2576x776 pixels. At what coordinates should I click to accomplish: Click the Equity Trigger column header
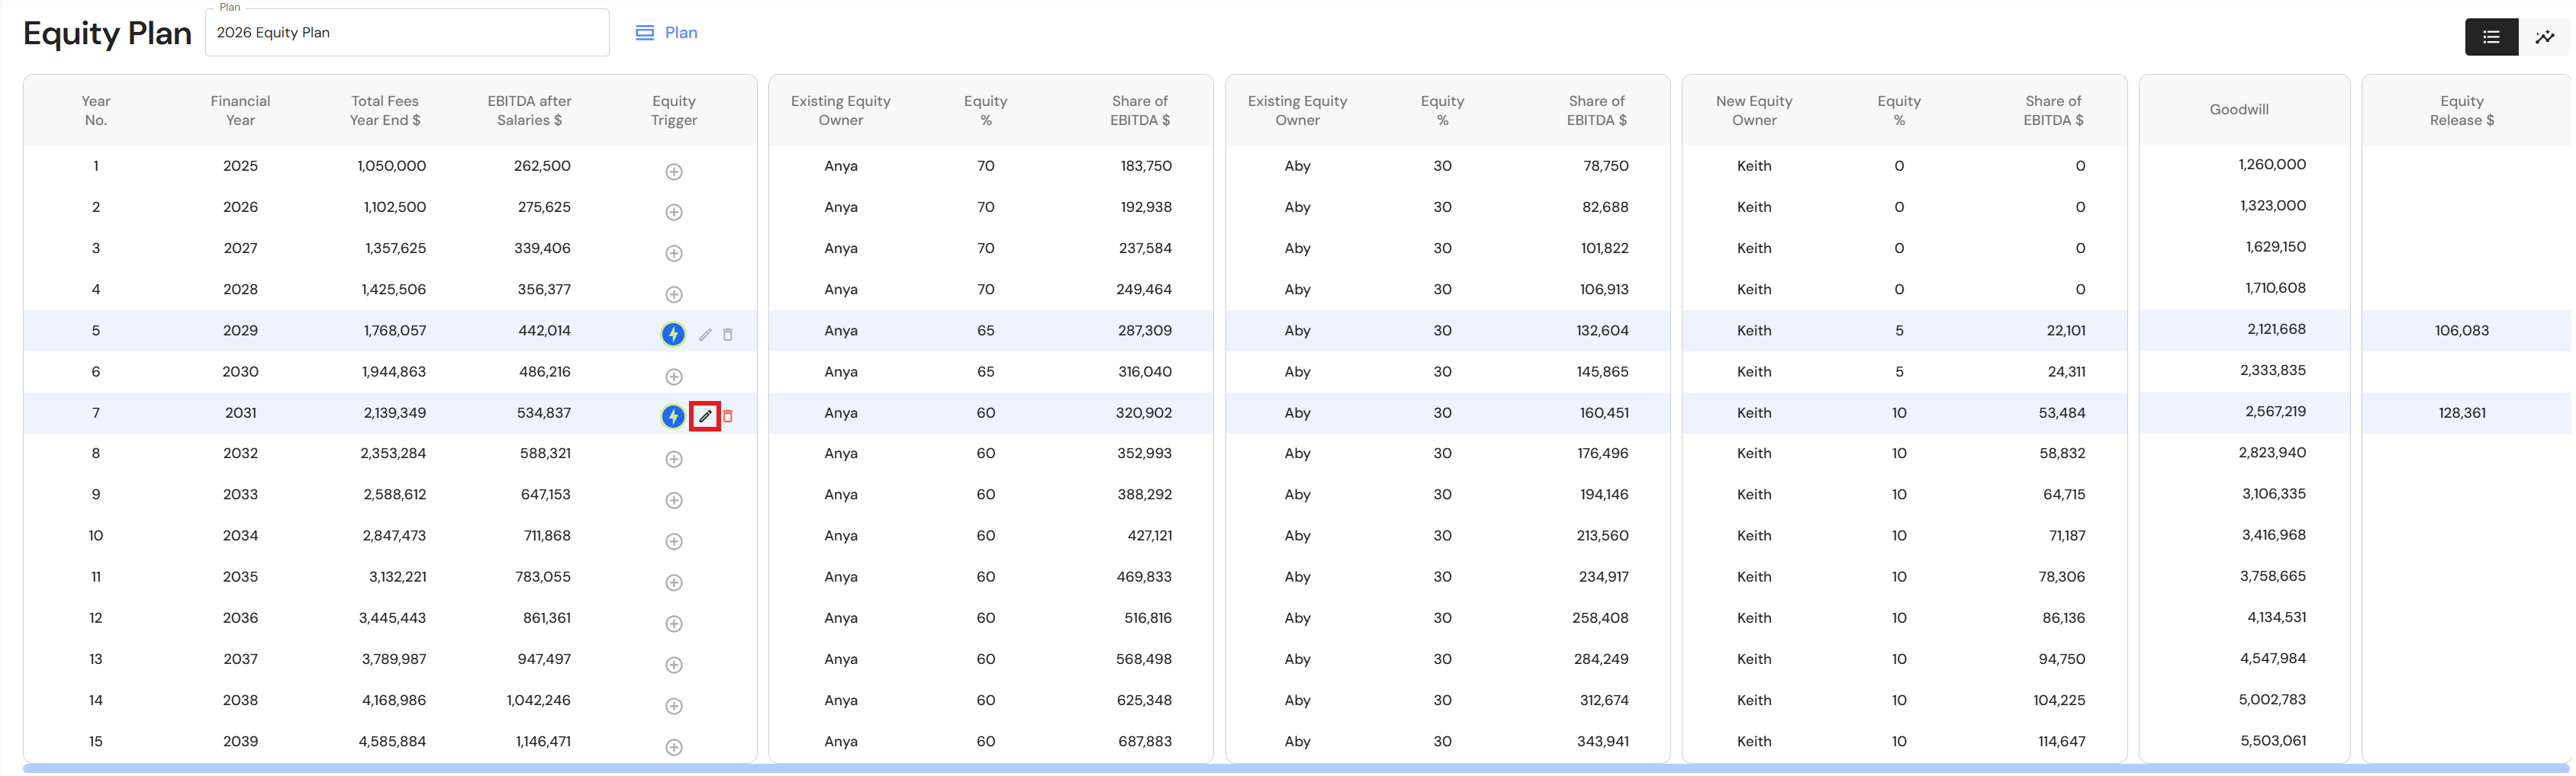point(674,110)
